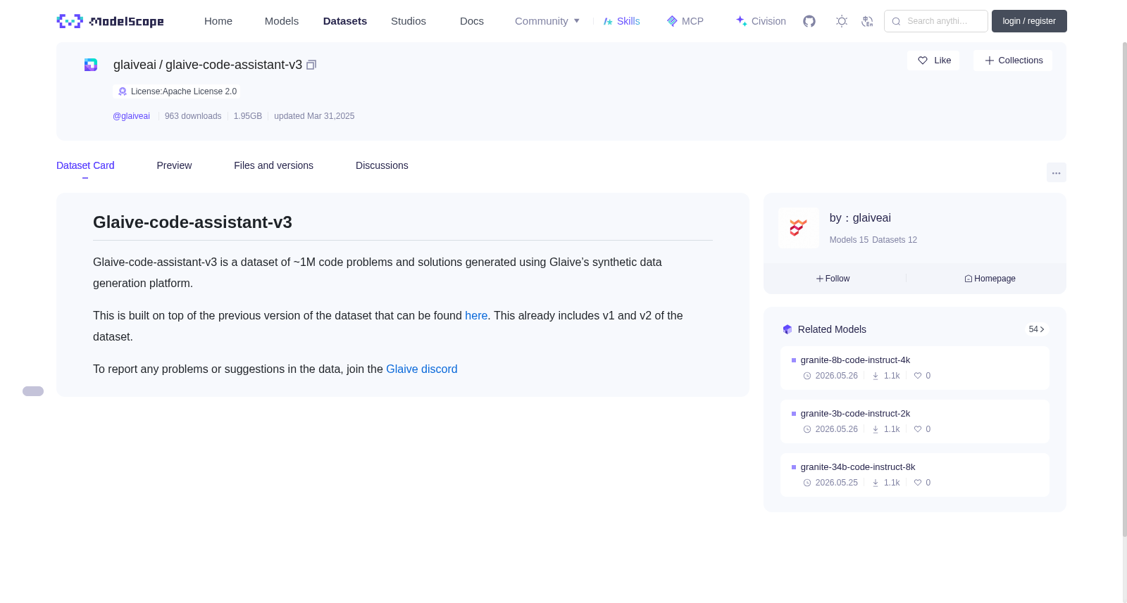Open the more options ellipsis button
The image size is (1127, 603).
point(1056,172)
